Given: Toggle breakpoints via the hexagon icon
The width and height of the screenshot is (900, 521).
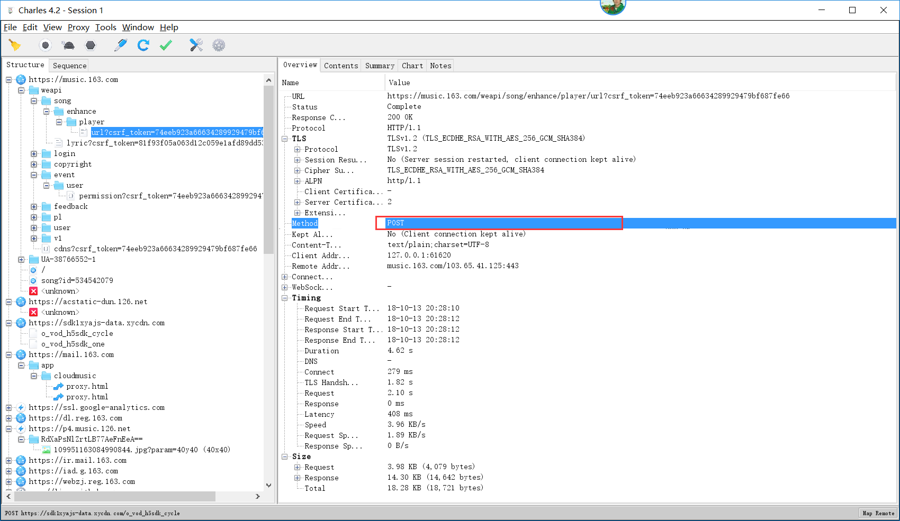Looking at the screenshot, I should [x=91, y=45].
